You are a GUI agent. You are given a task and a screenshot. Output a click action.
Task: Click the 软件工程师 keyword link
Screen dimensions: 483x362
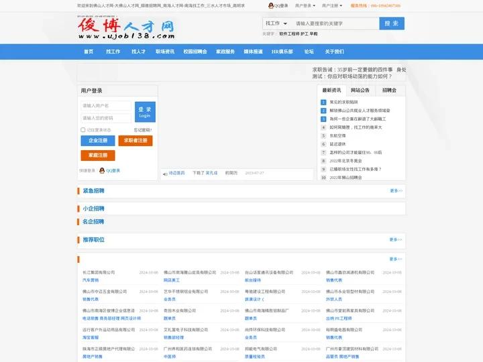[x=289, y=34]
